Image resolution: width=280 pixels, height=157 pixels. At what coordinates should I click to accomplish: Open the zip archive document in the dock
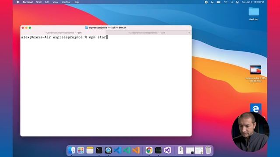tap(181, 150)
